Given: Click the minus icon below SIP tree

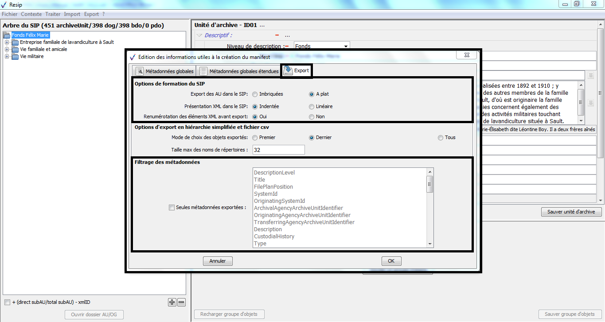Looking at the screenshot, I should (x=181, y=303).
